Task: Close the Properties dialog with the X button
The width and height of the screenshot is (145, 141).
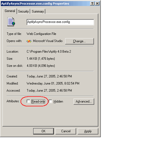Action: (x=97, y=4)
